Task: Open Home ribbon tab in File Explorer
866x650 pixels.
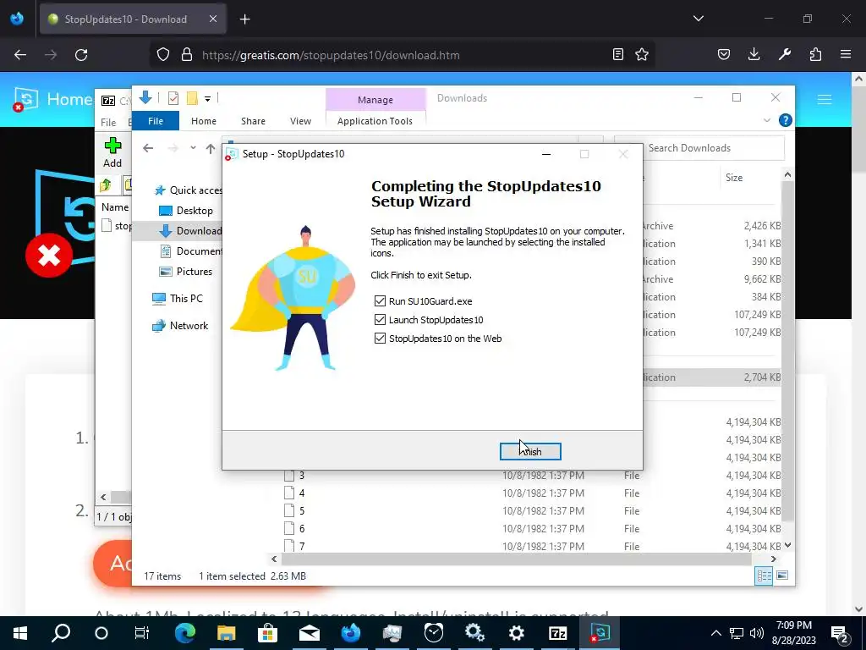Action: [x=204, y=120]
